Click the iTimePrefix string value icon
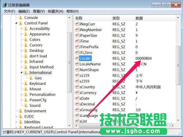This screenshot has width=183, height=137. coord(77,47)
